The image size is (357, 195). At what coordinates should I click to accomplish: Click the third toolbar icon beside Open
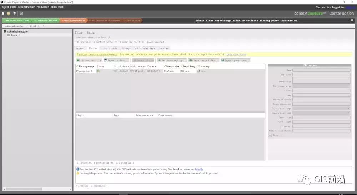coord(14,14)
